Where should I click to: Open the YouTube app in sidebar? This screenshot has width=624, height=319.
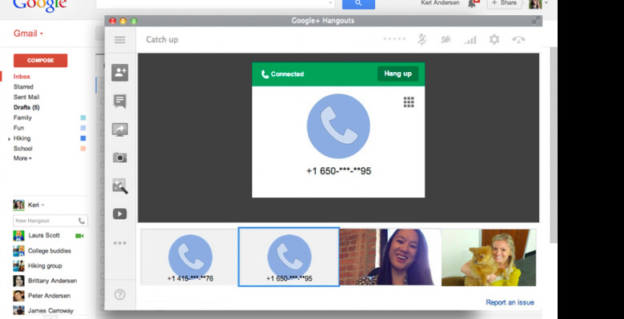[x=120, y=214]
